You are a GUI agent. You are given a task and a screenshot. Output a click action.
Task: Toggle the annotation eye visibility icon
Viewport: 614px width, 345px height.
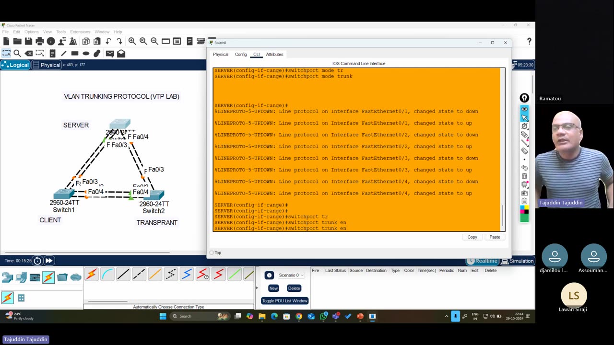524,109
